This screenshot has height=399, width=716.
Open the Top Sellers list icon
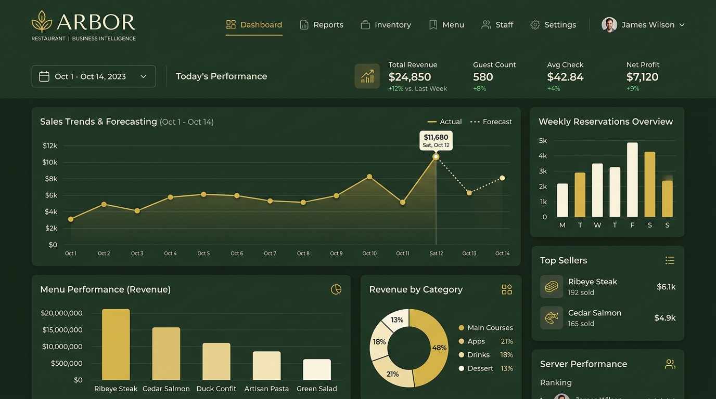pos(670,260)
